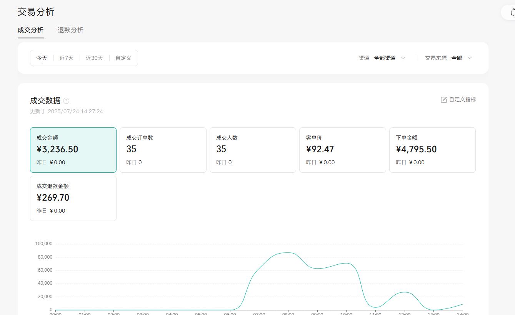
Task: Click the ¥3,236.50 value
Action: pyautogui.click(x=57, y=149)
